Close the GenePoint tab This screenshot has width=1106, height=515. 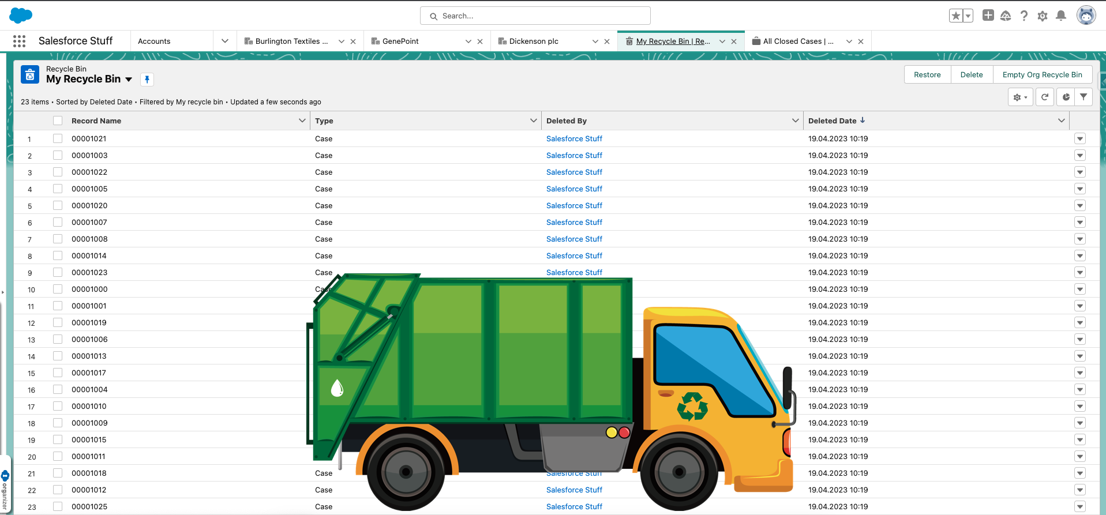tap(480, 42)
